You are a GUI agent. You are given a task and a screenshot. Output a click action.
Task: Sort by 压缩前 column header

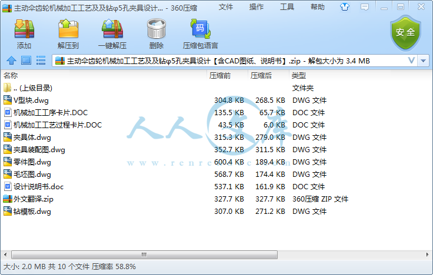point(220,75)
